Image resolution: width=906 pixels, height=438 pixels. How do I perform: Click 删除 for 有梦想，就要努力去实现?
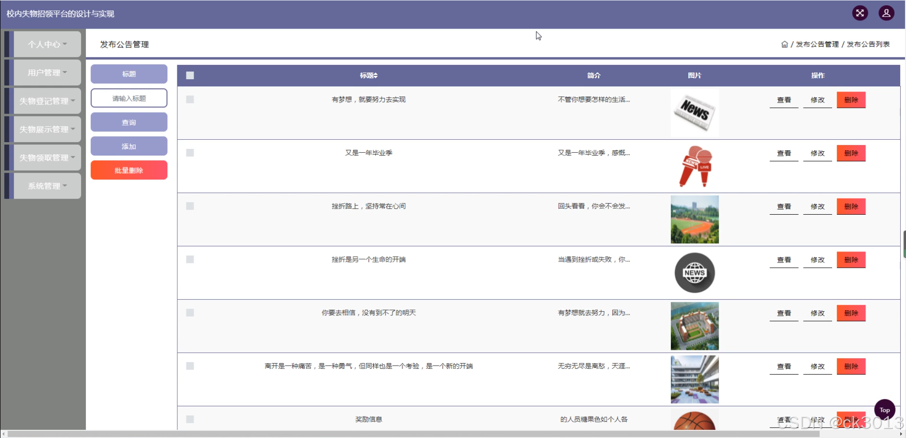pyautogui.click(x=851, y=100)
